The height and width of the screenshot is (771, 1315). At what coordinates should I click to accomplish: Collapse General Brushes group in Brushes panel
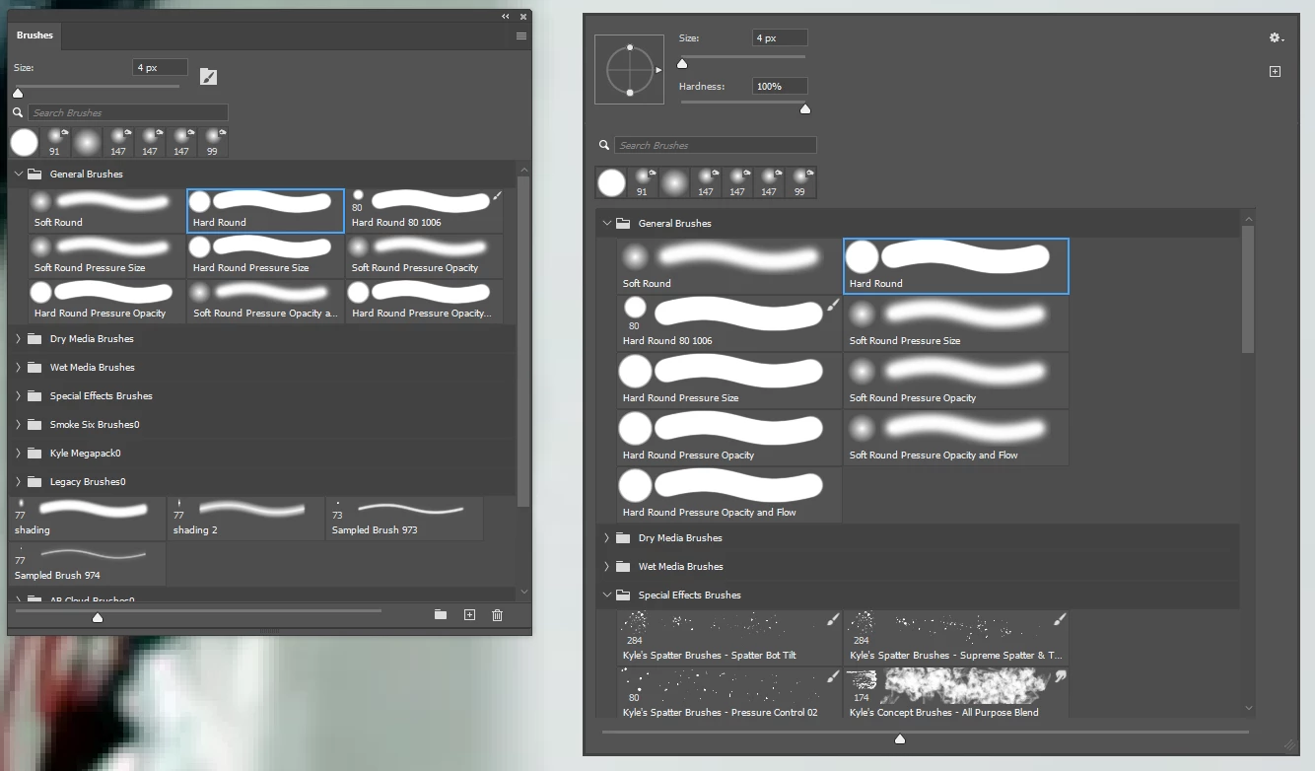[x=18, y=174]
